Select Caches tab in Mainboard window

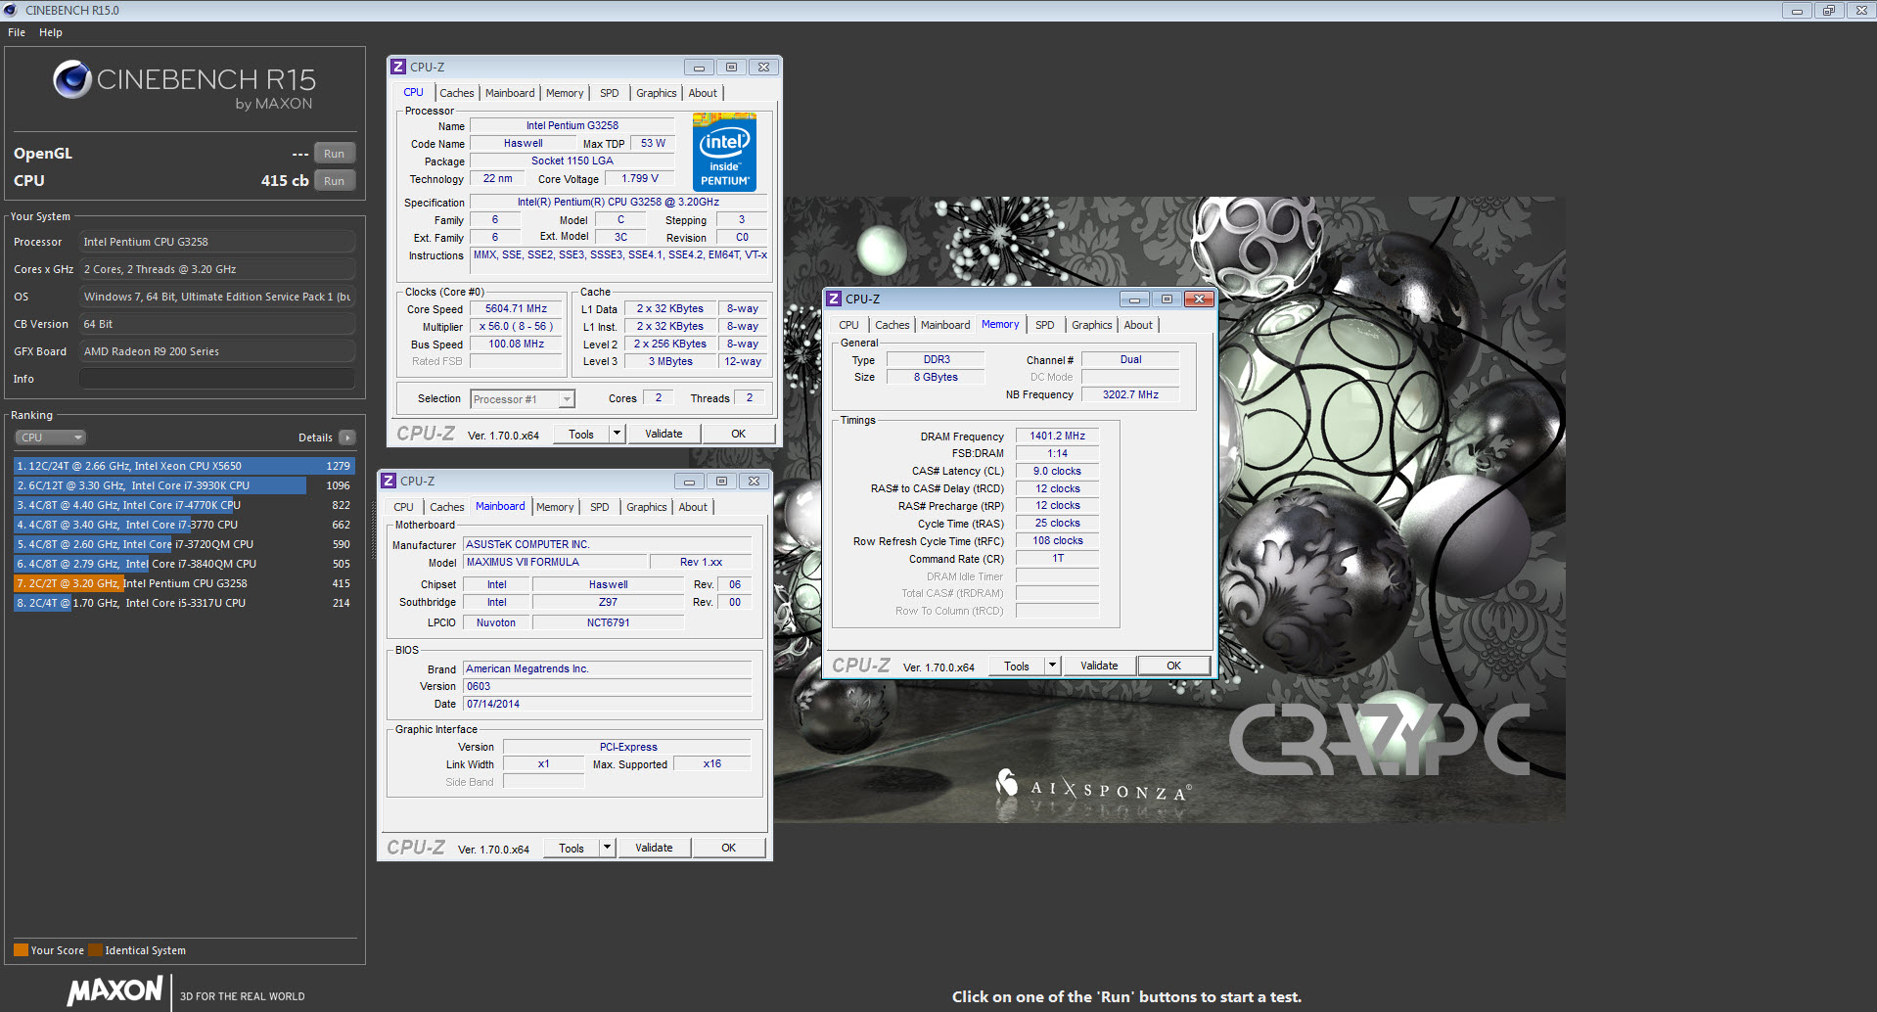447,507
